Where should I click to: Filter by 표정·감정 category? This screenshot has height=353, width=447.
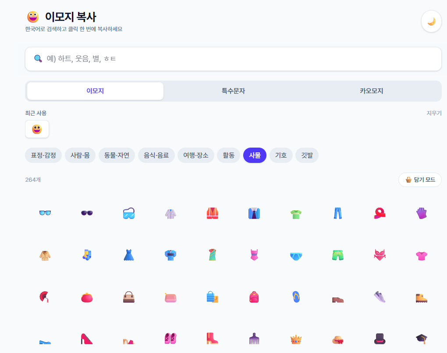point(43,155)
